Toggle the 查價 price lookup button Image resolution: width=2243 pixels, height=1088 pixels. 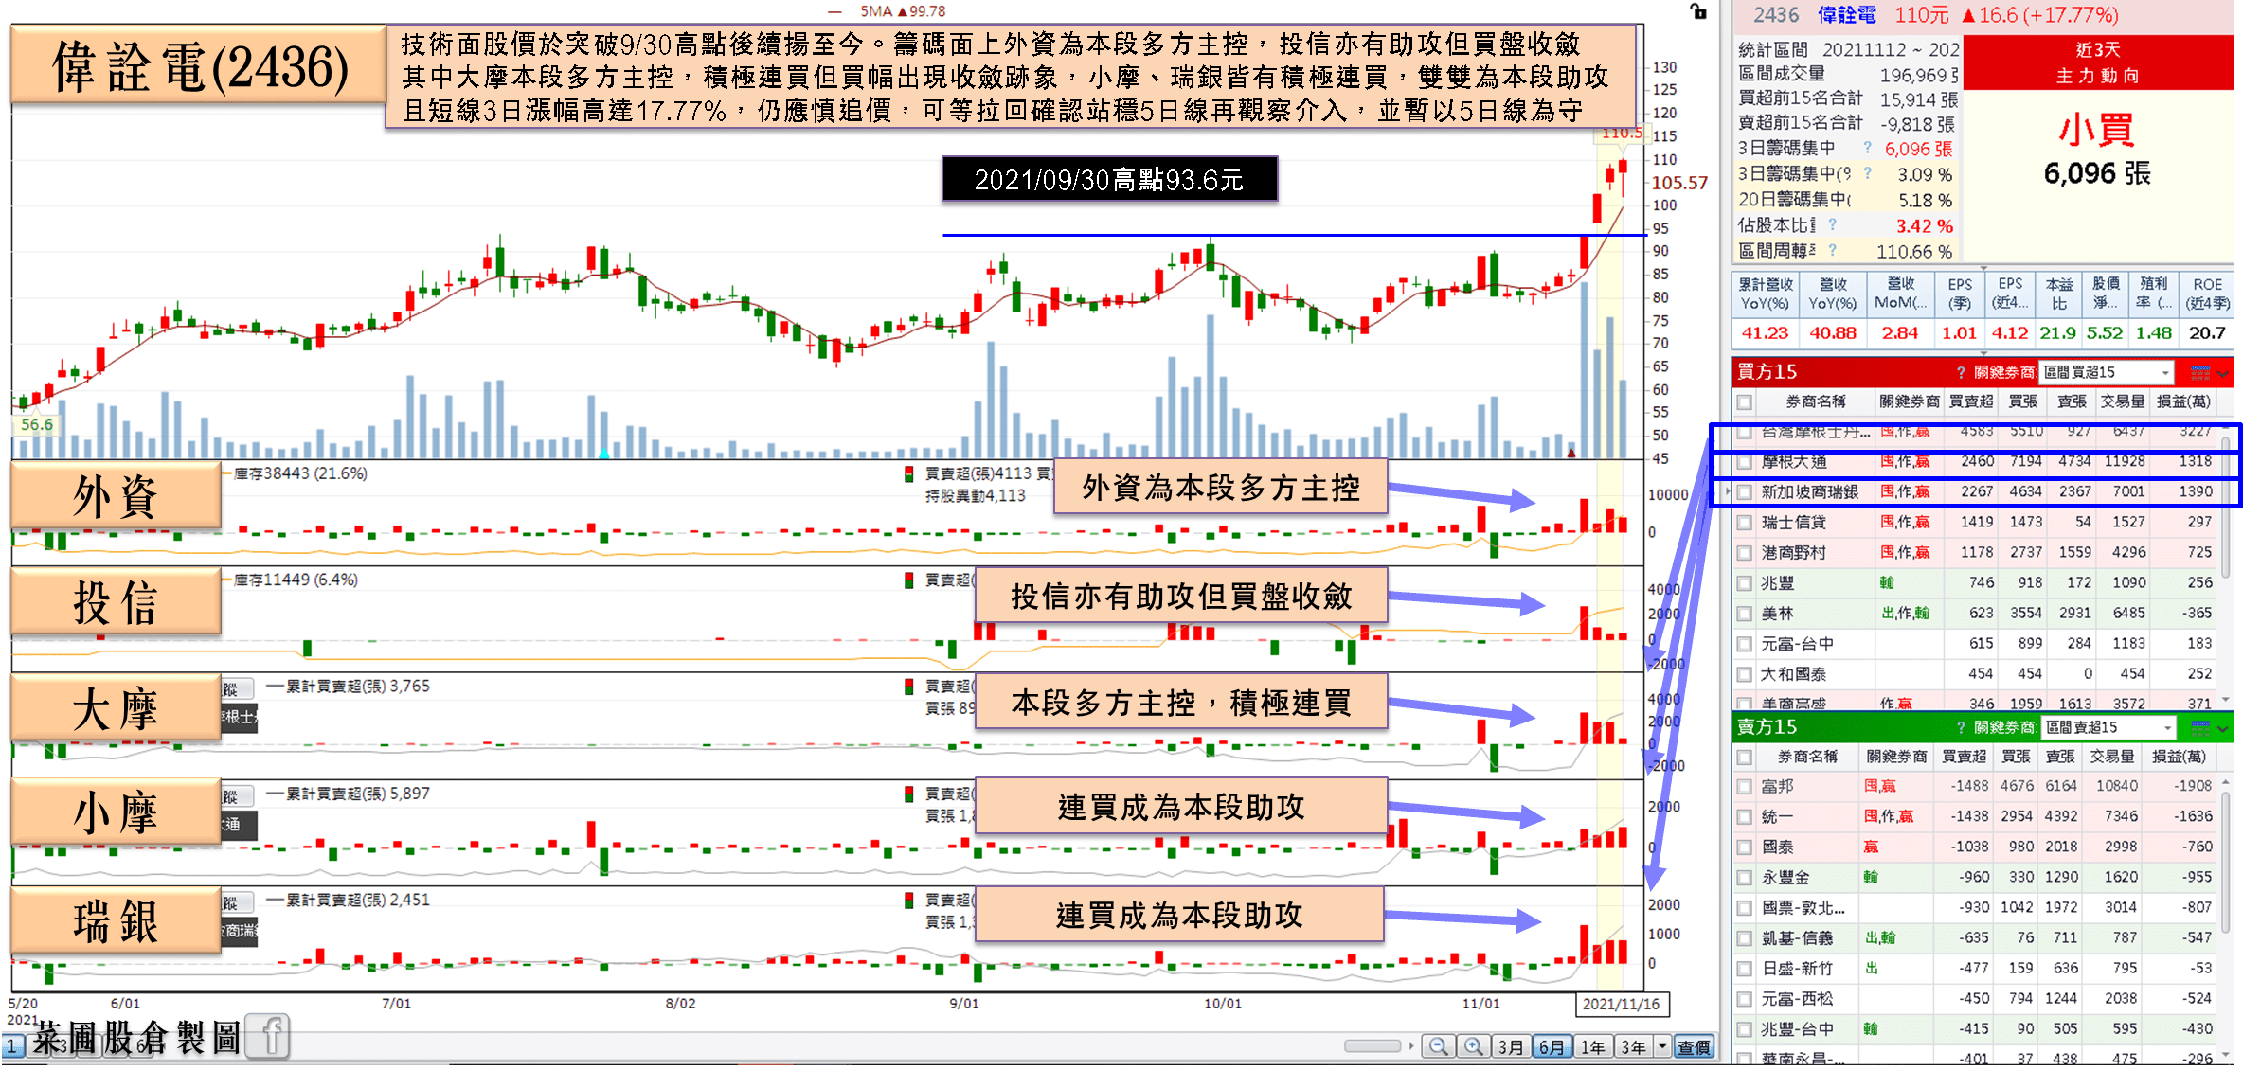point(1694,1046)
